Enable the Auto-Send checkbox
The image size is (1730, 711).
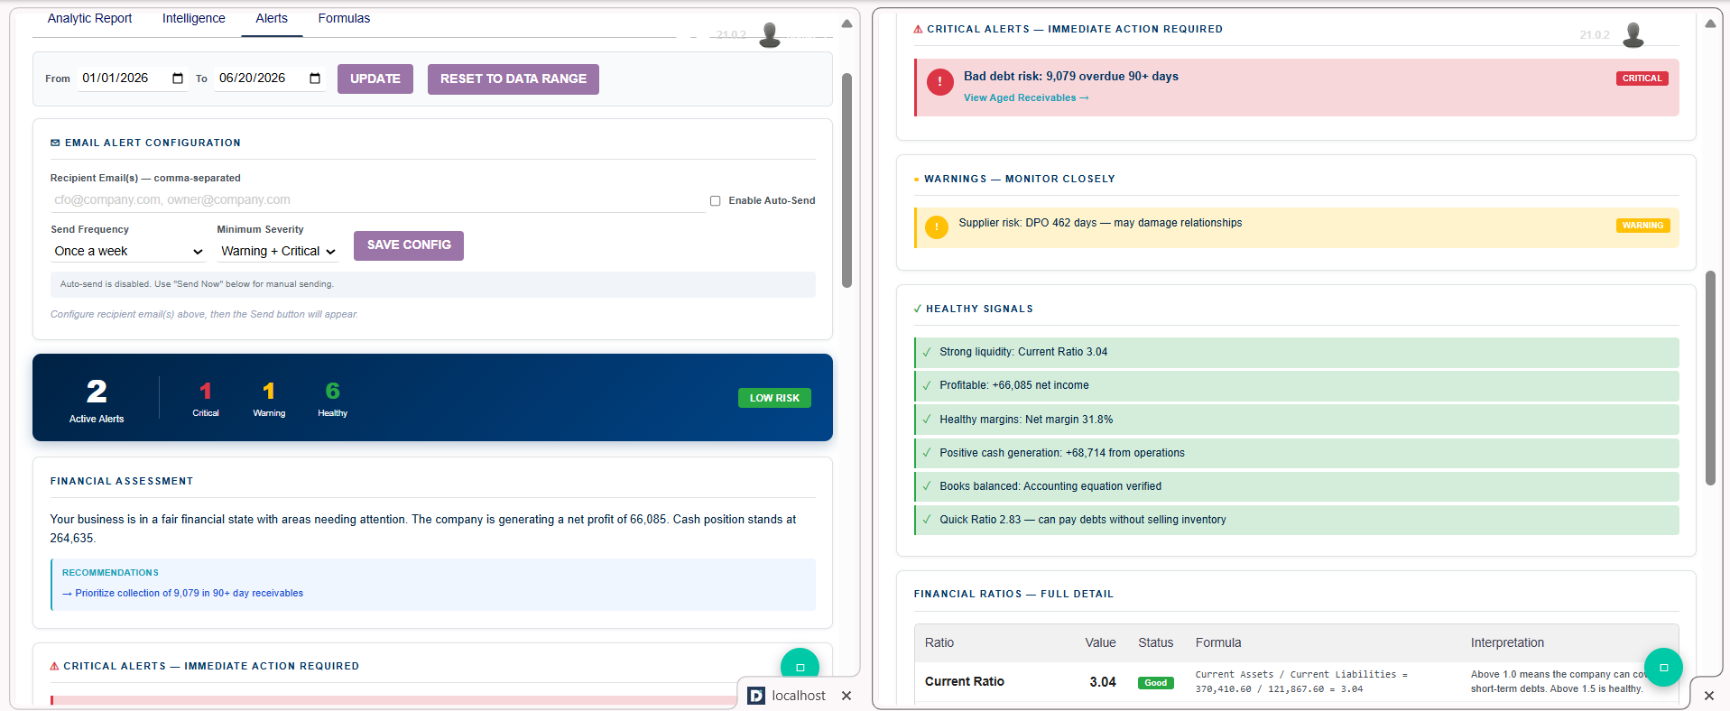tap(715, 201)
